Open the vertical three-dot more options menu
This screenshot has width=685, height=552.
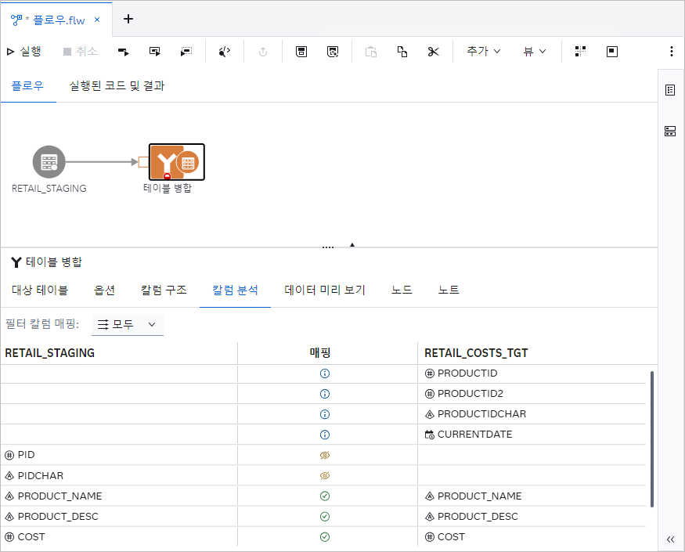[x=672, y=52]
